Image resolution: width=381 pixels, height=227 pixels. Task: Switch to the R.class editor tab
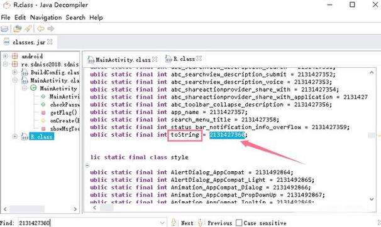tap(184, 58)
